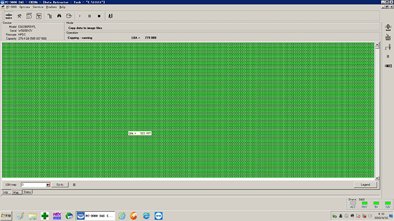
Task: Click the Go to button
Action: click(60, 185)
